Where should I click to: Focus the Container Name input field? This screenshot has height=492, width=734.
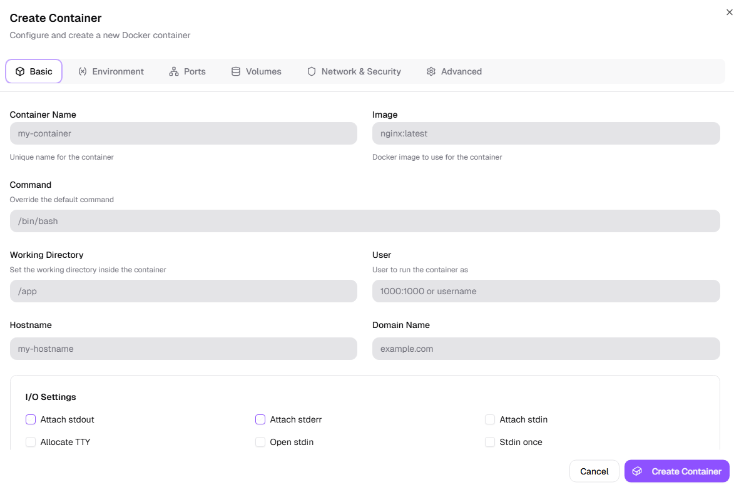click(x=183, y=133)
